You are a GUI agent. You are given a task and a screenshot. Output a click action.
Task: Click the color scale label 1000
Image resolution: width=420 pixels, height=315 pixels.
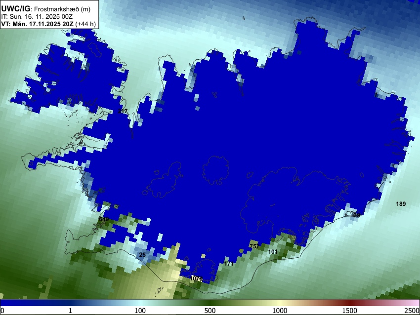pos(280,311)
